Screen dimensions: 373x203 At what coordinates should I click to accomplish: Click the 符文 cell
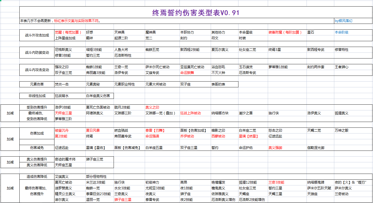tap(225, 38)
